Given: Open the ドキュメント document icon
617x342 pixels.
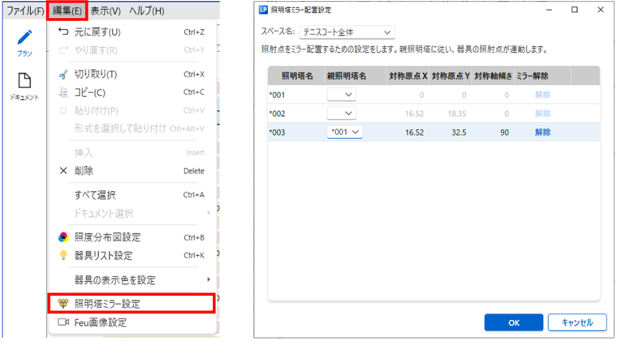Looking at the screenshot, I should (24, 80).
